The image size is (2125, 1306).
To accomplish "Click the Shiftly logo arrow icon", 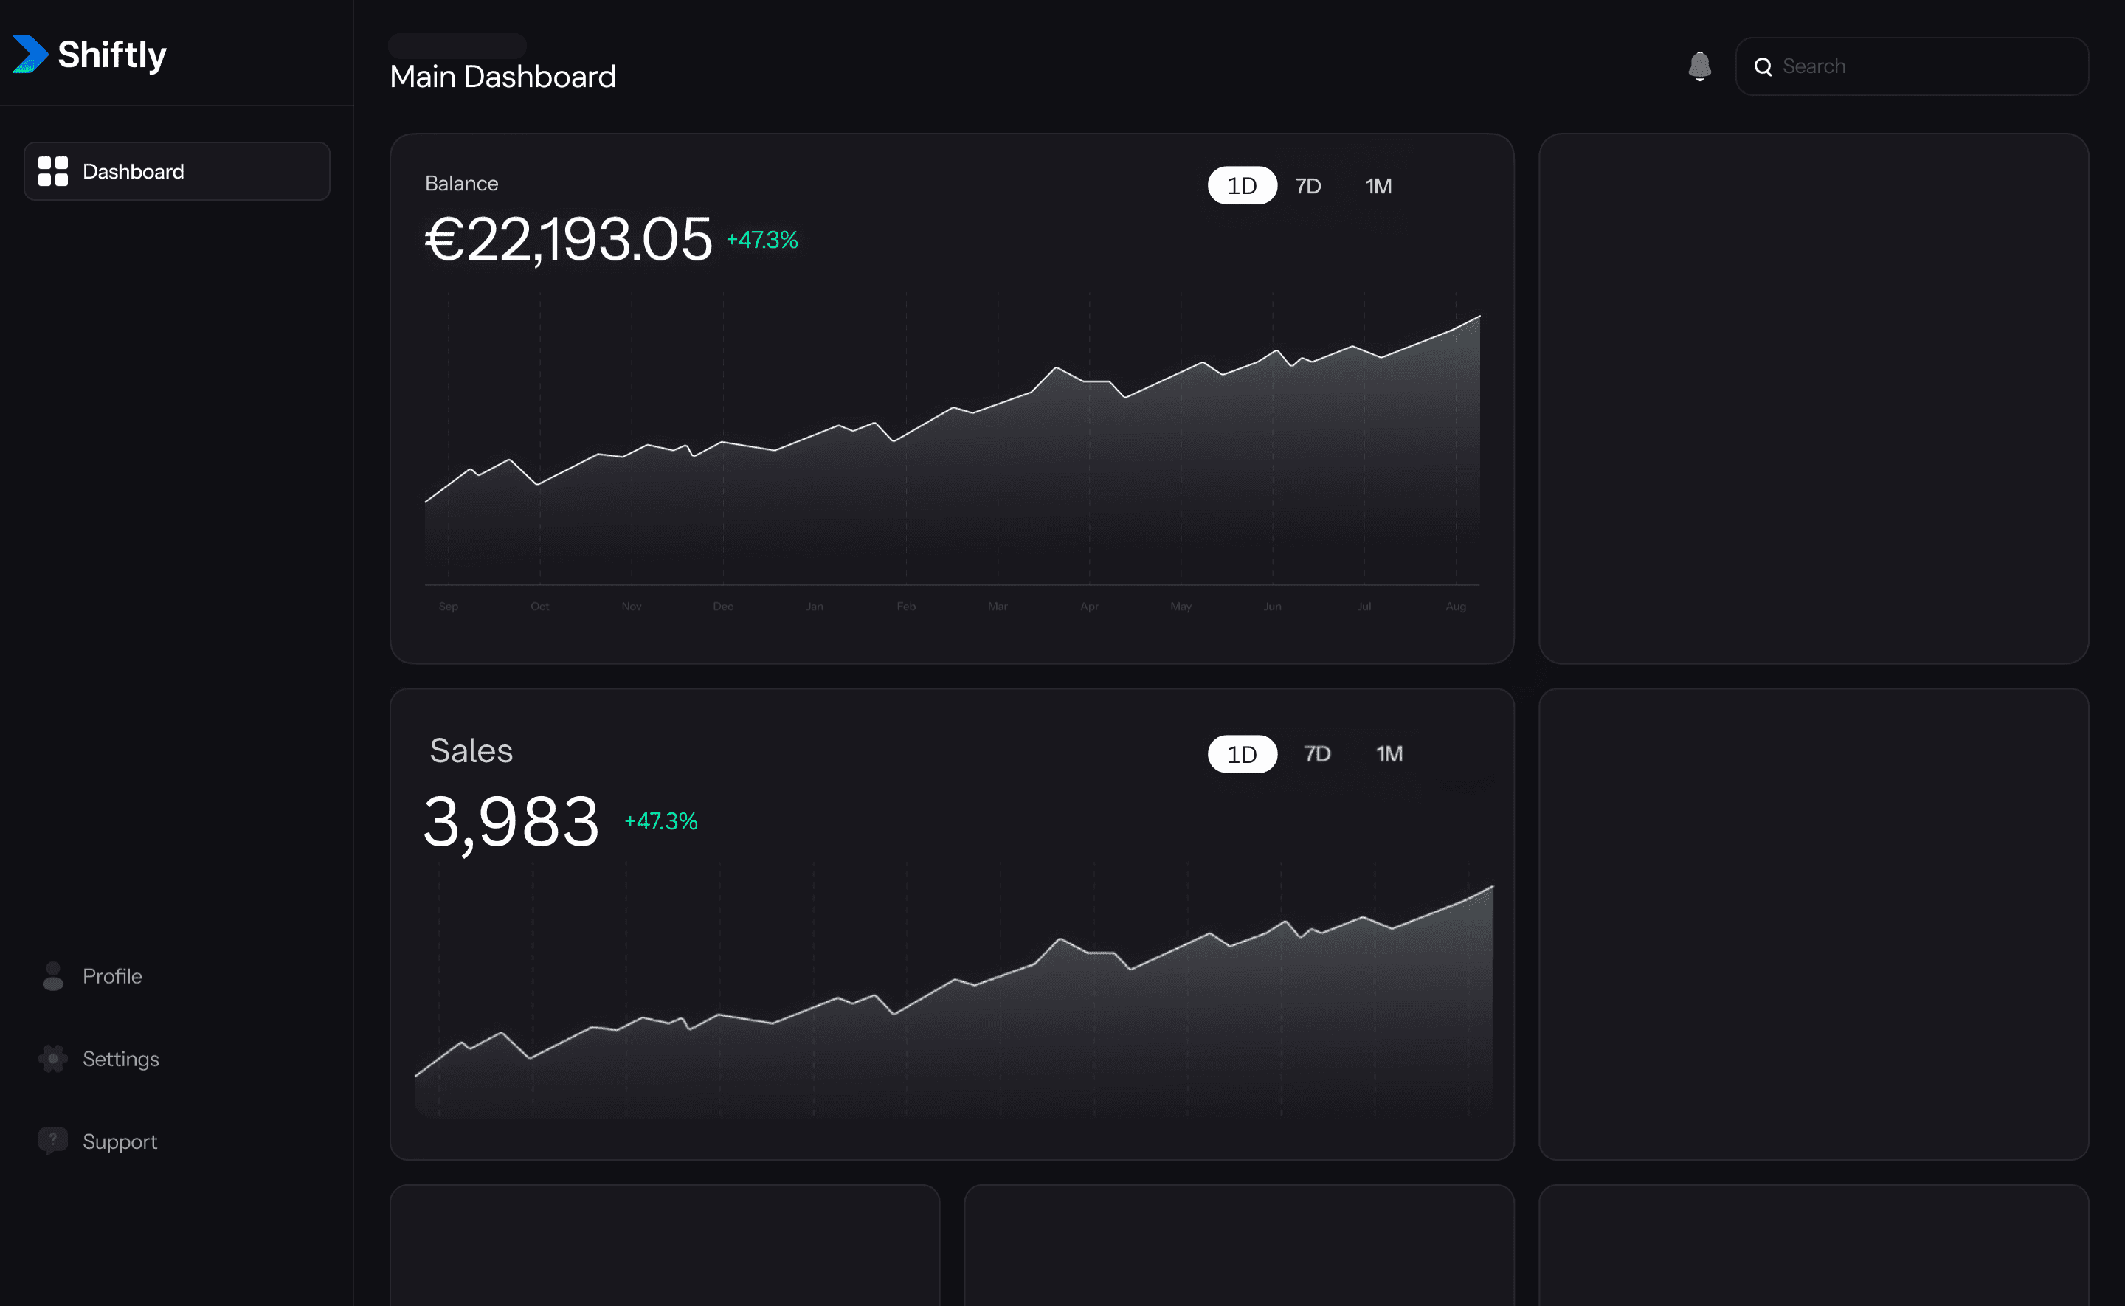I will tap(30, 55).
